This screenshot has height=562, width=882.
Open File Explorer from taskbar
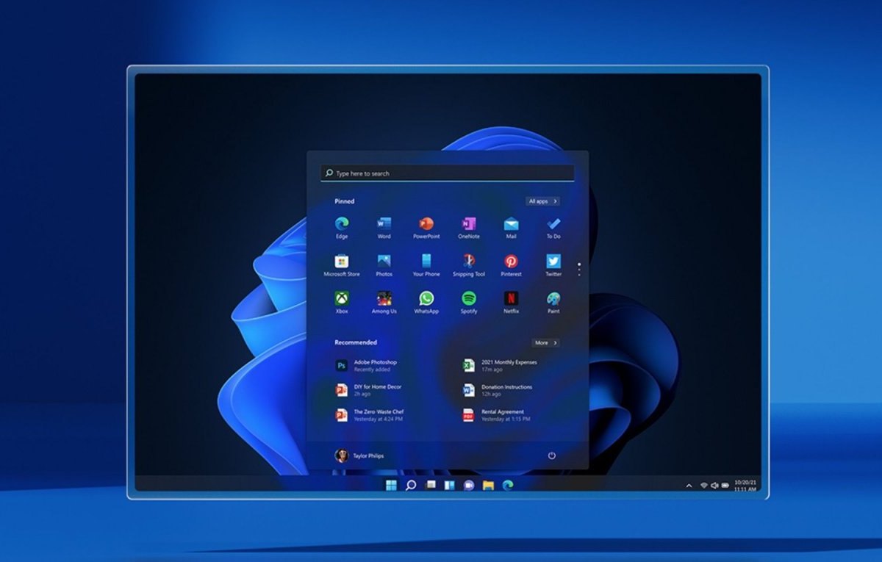488,485
